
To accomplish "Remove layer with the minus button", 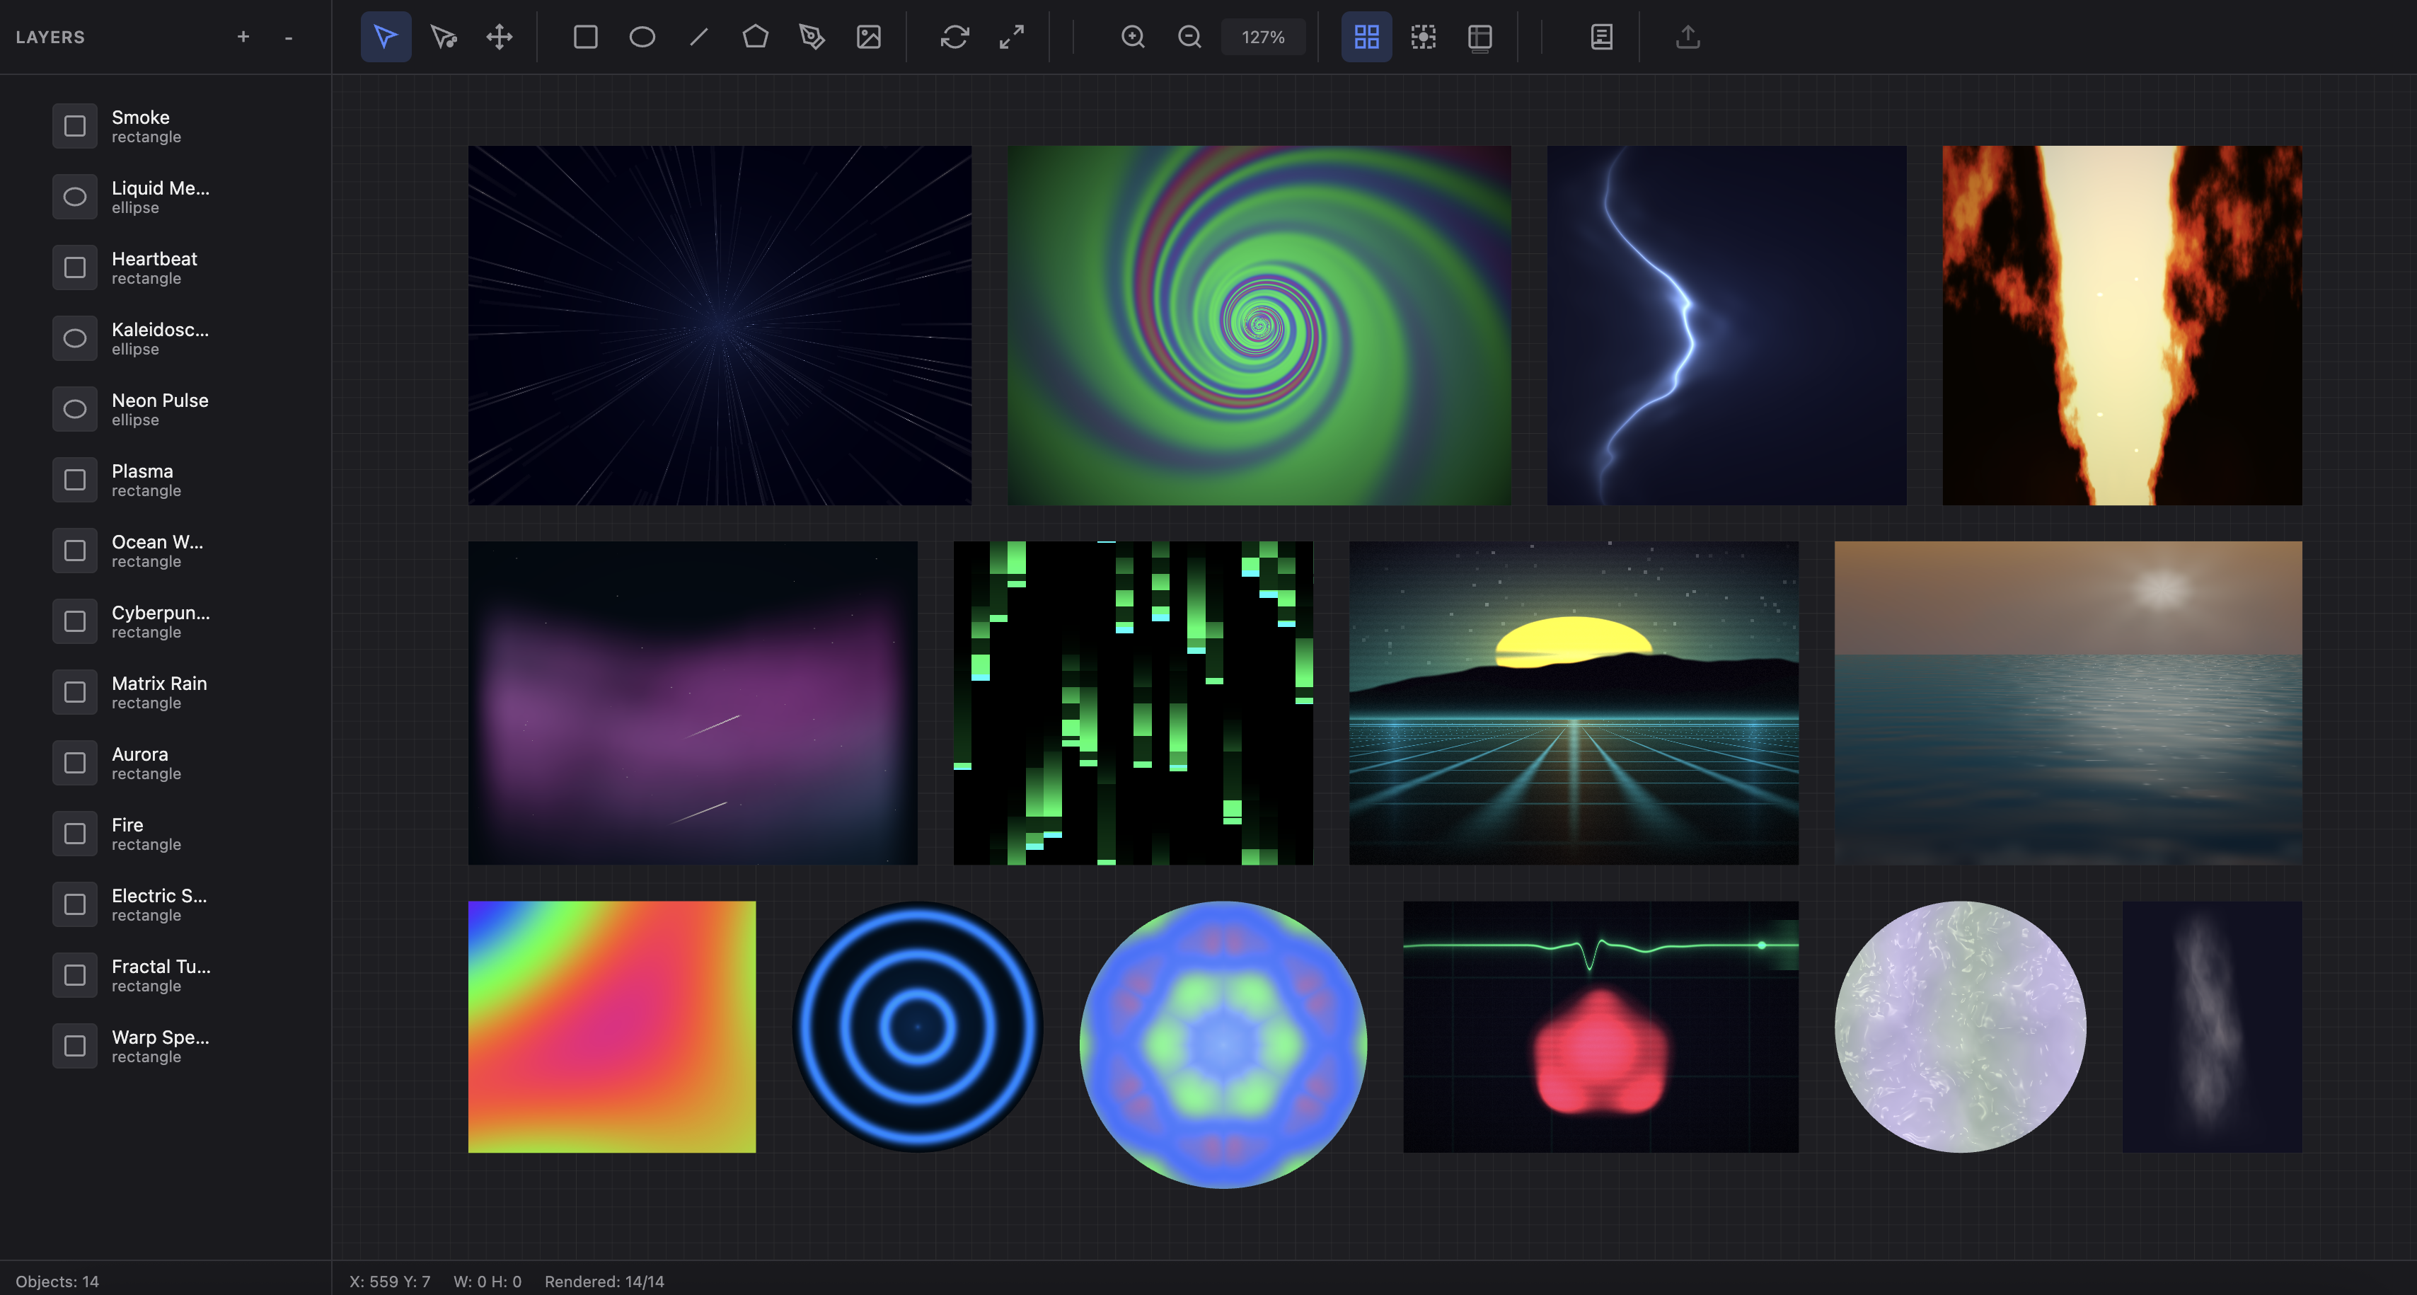I will pos(288,38).
